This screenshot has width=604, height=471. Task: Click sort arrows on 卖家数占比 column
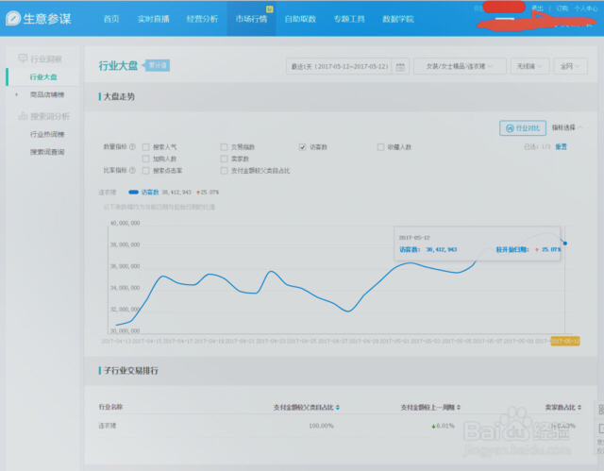(x=579, y=407)
